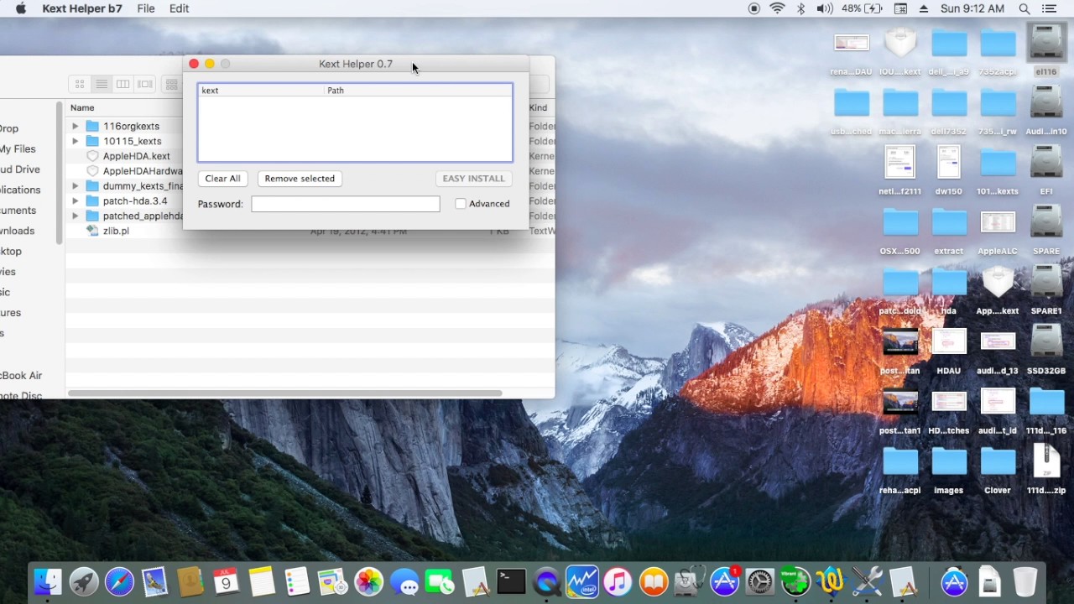This screenshot has height=604, width=1074.
Task: Expand the patch-hda.3.4 folder in Finder
Action: pos(76,201)
